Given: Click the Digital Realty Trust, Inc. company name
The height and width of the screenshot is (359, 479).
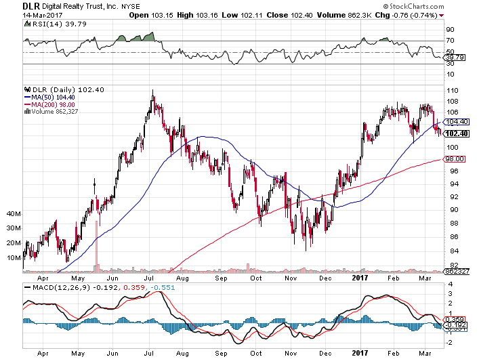Looking at the screenshot, I should [81, 6].
